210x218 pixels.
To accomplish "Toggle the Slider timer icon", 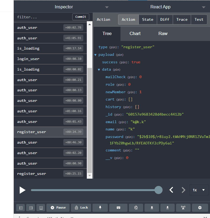I will click(136, 208).
